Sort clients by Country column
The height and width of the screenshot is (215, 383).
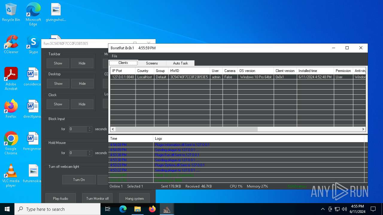pyautogui.click(x=145, y=71)
